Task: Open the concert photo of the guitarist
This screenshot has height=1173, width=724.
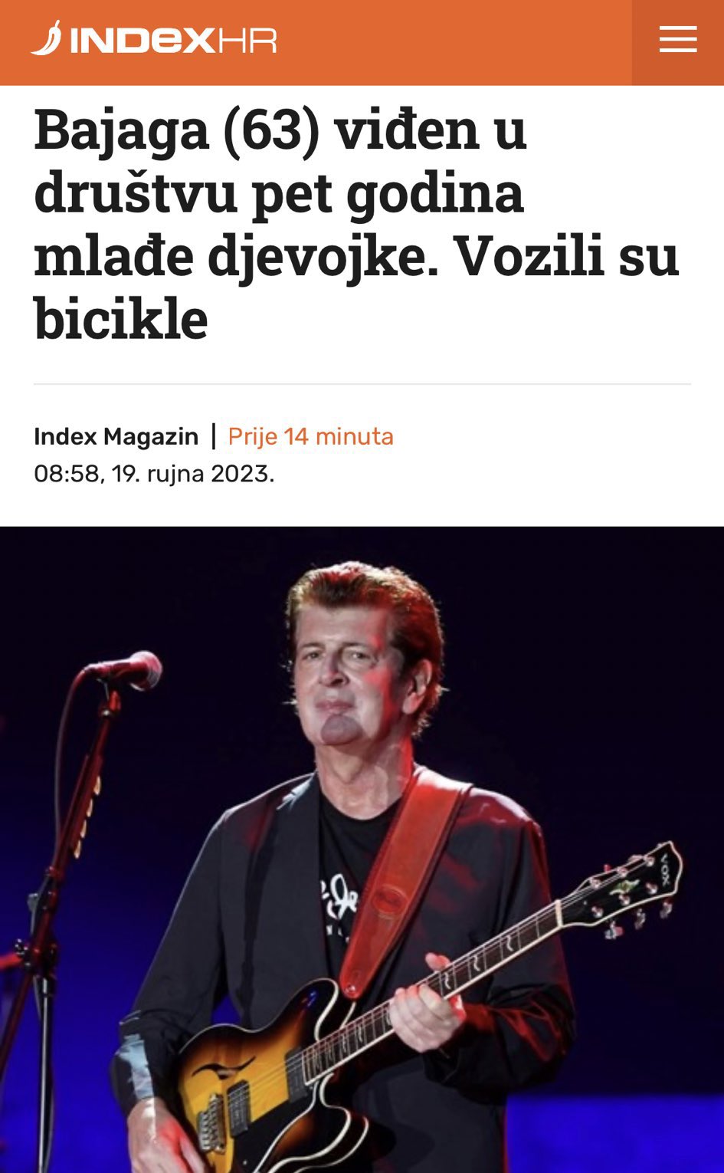Action: click(x=362, y=849)
